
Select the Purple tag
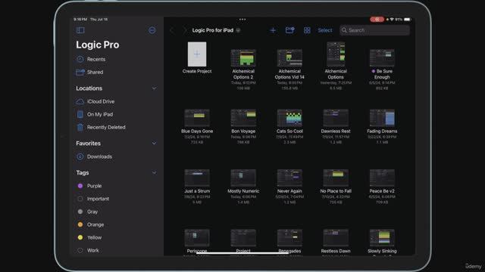pyautogui.click(x=89, y=186)
